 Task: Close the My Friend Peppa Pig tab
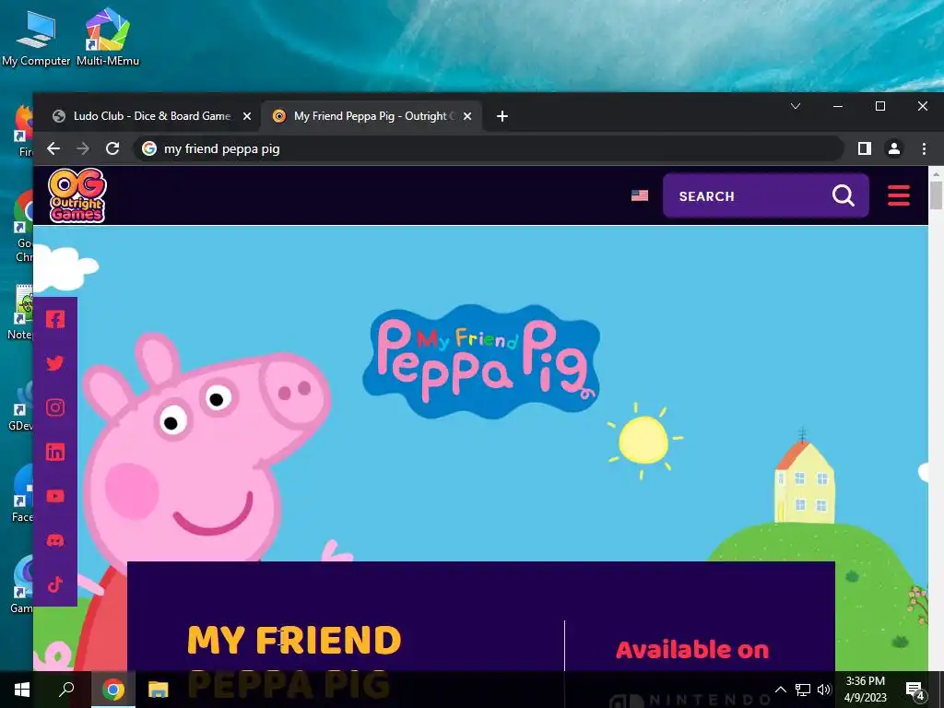467,116
